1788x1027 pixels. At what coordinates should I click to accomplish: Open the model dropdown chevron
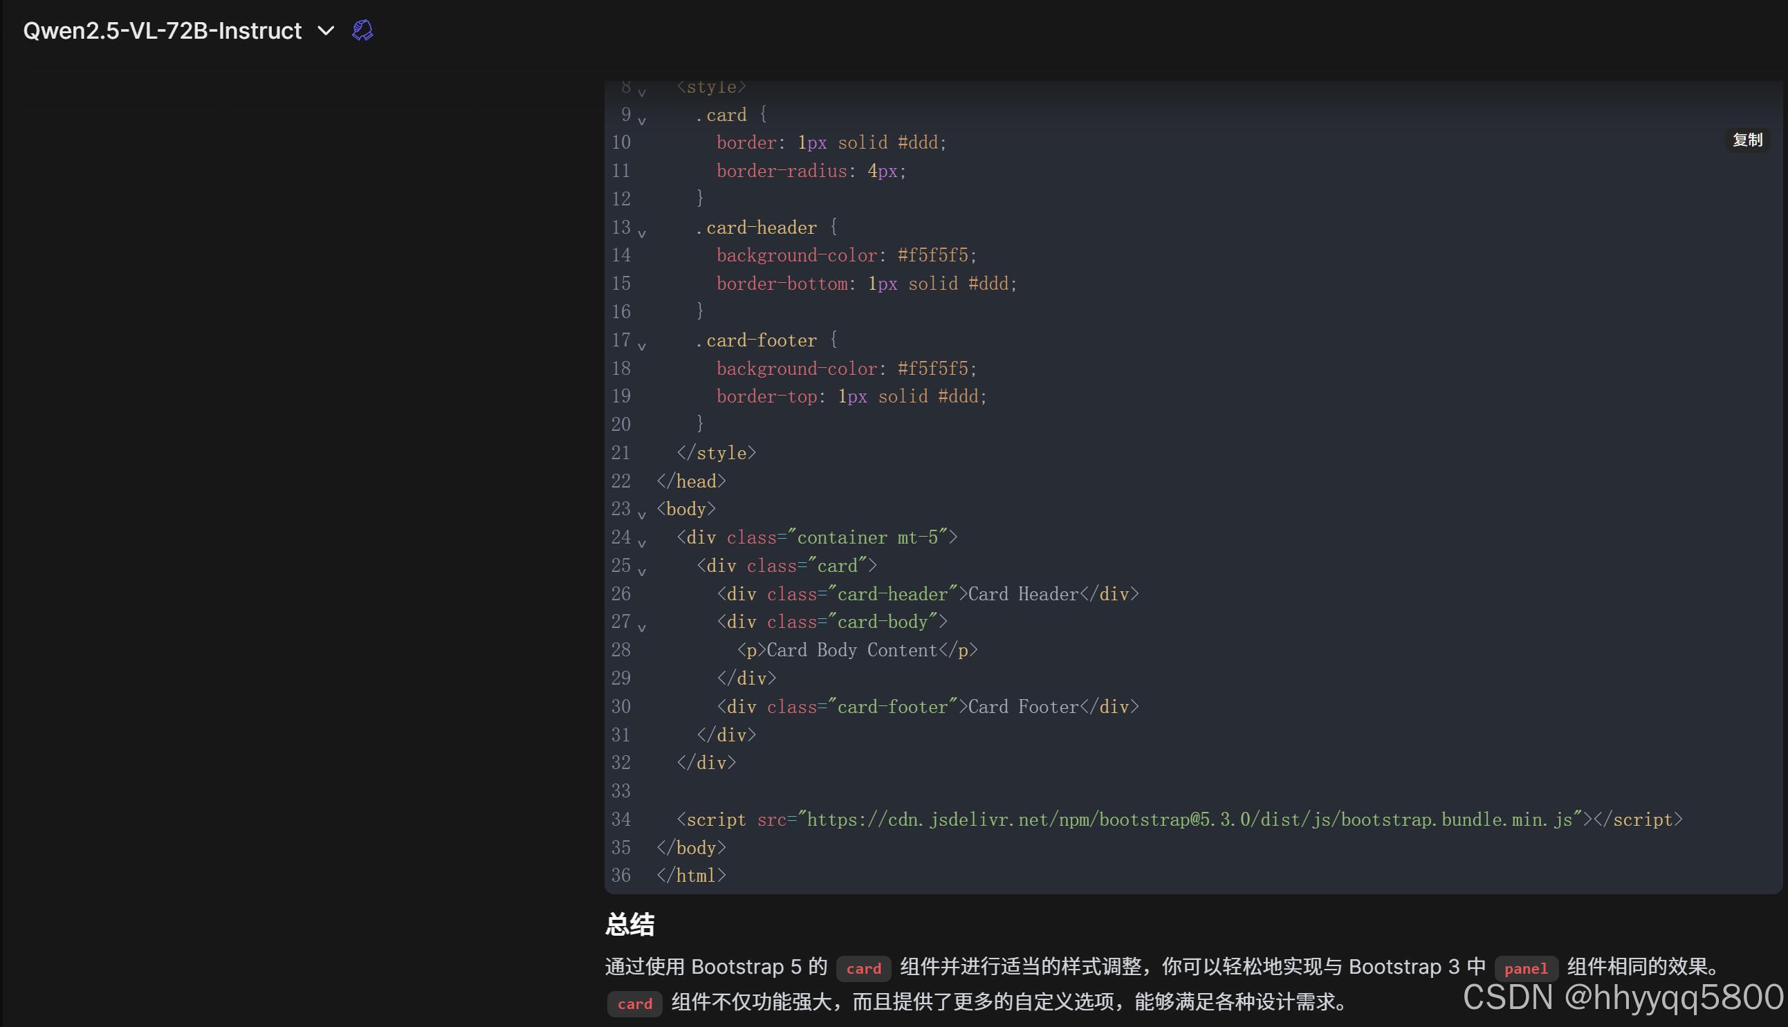[325, 30]
